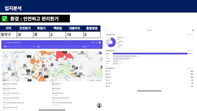Image resolution: width=197 pixels, height=111 pixels.
Task: Click the 안전한가 column header
Action: tap(25, 28)
